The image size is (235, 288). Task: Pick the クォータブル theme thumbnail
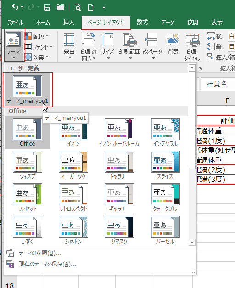165,198
